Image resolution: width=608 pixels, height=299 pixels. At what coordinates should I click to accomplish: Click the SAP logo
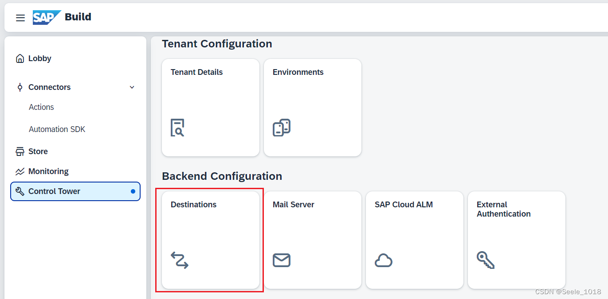(x=47, y=17)
